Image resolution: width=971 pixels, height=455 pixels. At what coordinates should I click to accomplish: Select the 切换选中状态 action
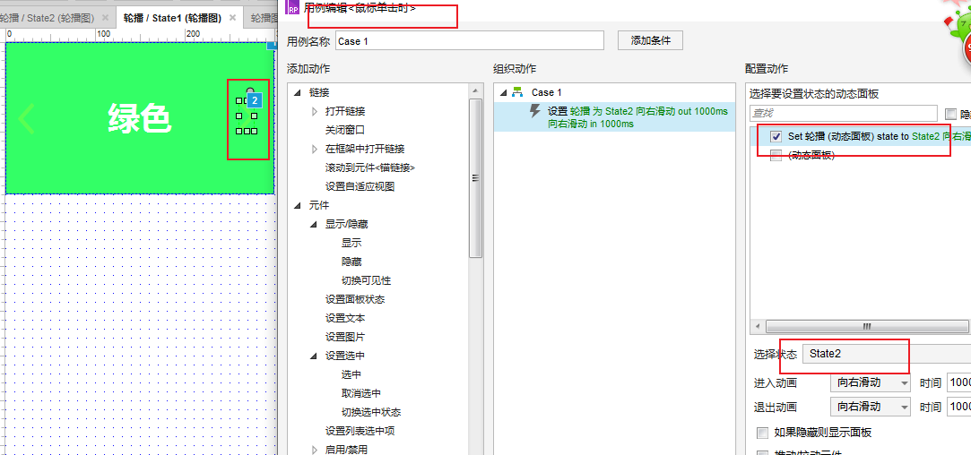coord(371,412)
